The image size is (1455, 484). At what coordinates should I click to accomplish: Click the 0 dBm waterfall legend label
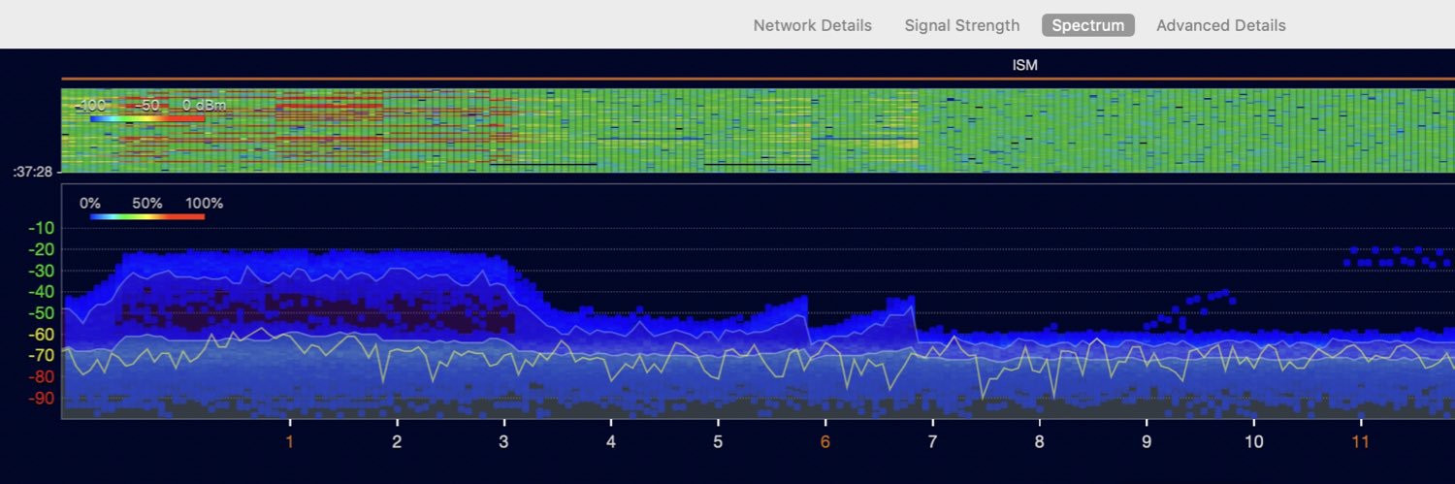[x=204, y=105]
